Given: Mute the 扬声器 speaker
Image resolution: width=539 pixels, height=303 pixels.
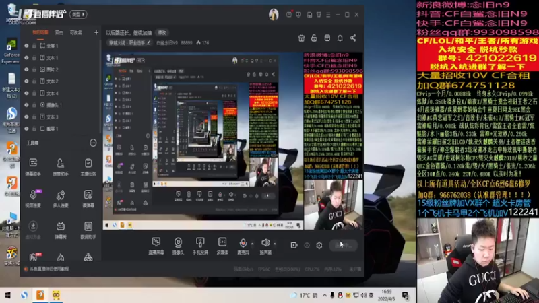Looking at the screenshot, I should tap(265, 246).
